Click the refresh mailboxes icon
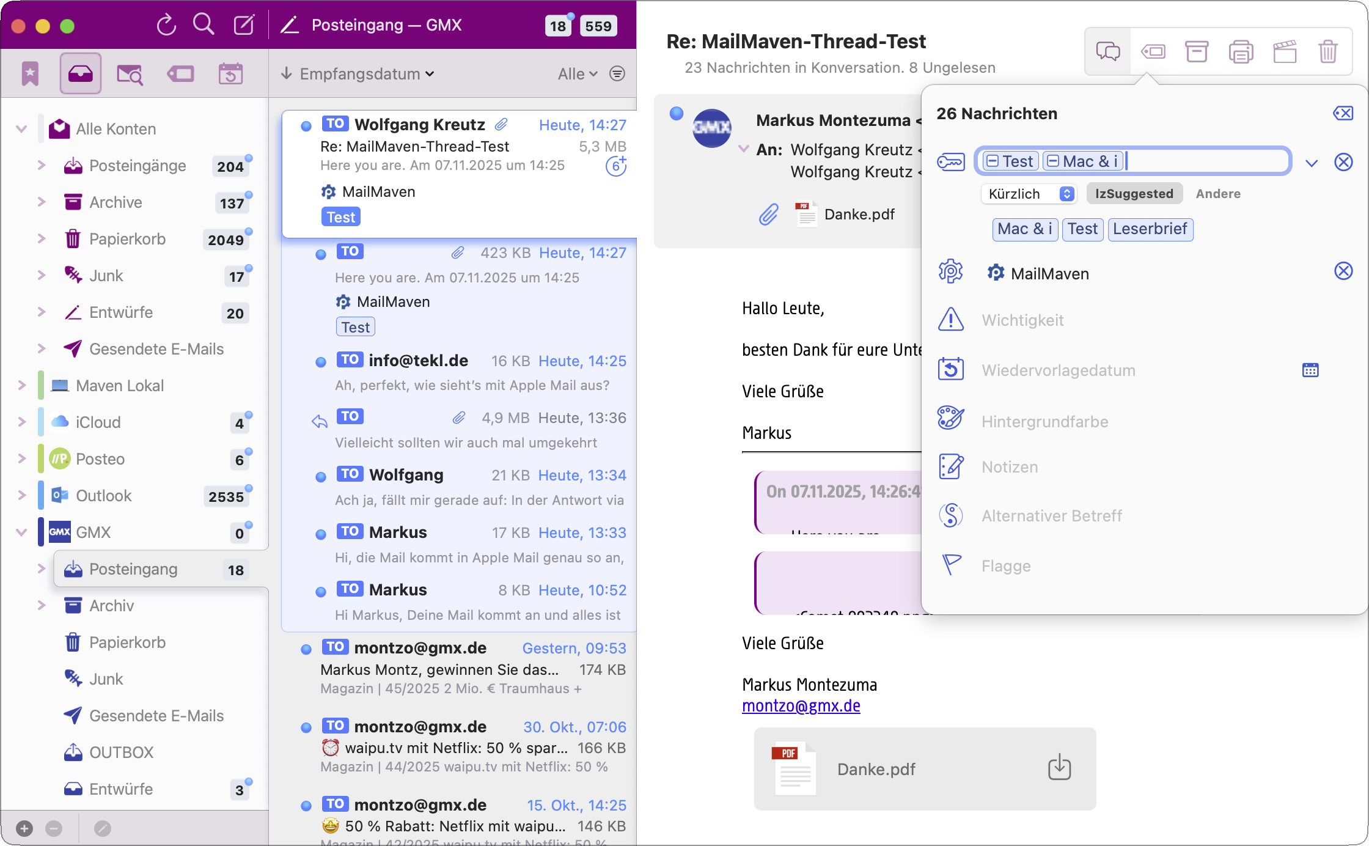Screen dimensions: 1369x846 166,25
